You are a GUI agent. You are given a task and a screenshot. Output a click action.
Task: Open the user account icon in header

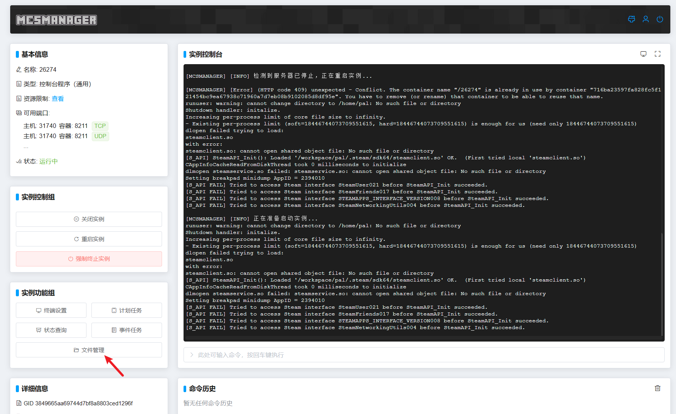pos(646,19)
